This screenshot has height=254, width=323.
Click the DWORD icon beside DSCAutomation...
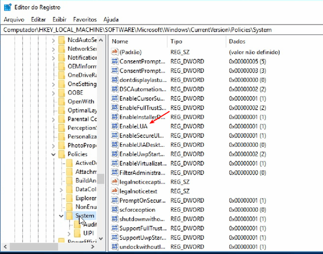(114, 89)
